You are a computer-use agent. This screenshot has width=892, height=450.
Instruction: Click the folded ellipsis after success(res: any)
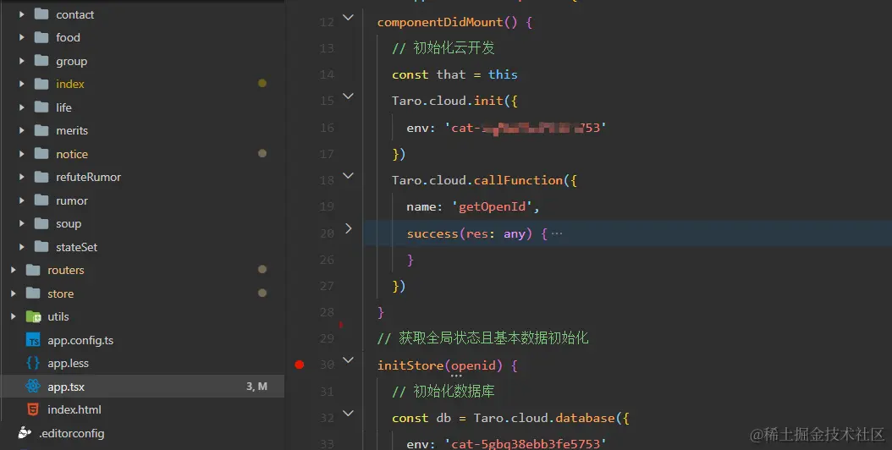556,233
